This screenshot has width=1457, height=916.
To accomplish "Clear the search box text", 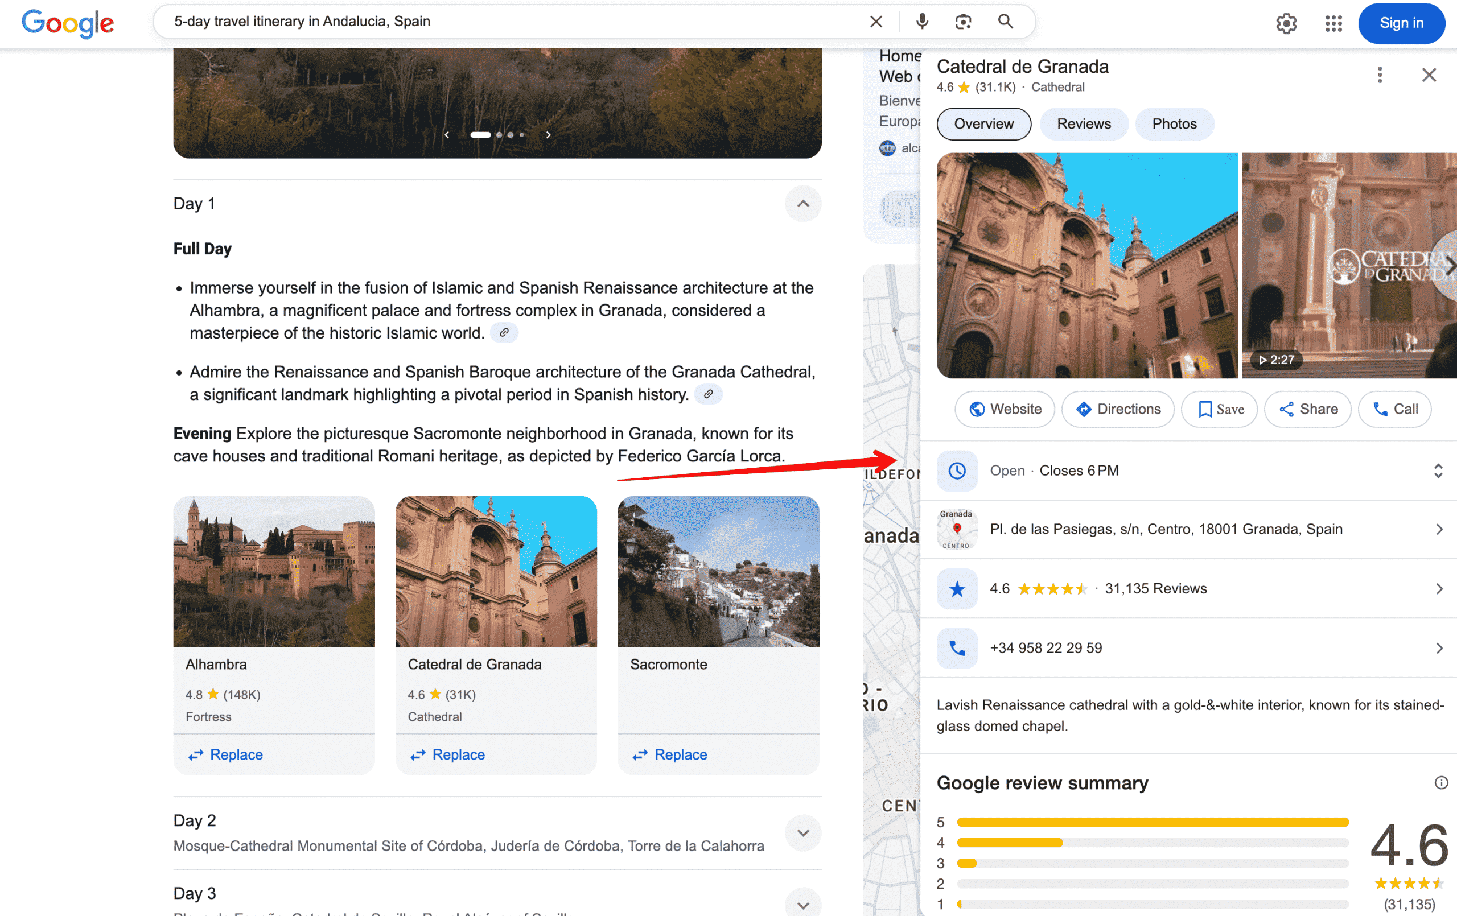I will tap(875, 22).
